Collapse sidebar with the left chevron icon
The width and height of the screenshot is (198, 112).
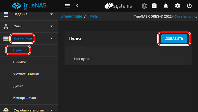pos(77,6)
